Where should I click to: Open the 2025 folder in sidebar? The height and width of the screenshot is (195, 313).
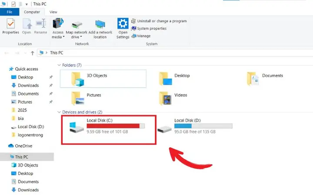point(19,110)
